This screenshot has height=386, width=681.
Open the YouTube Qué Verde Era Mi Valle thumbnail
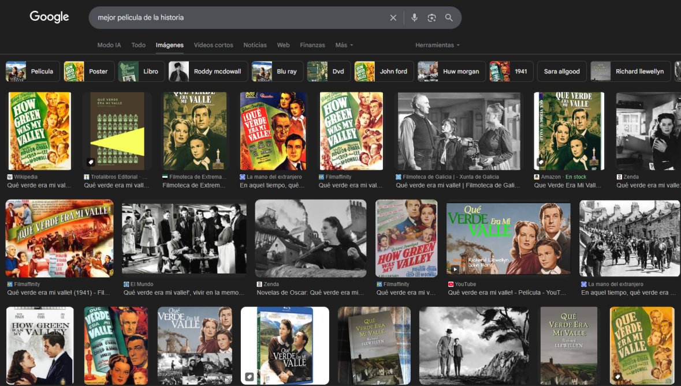(x=508, y=238)
